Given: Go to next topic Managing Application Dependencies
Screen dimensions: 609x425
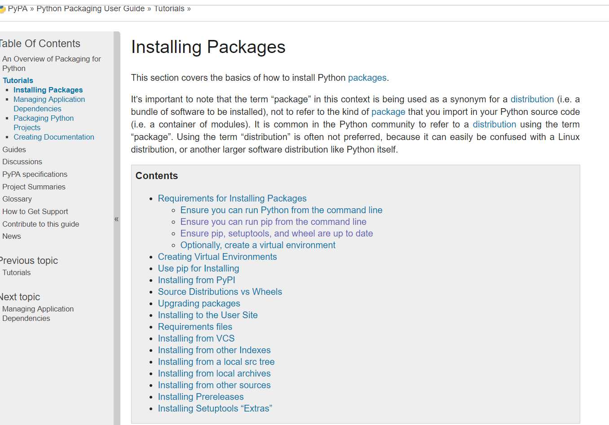Looking at the screenshot, I should point(38,314).
